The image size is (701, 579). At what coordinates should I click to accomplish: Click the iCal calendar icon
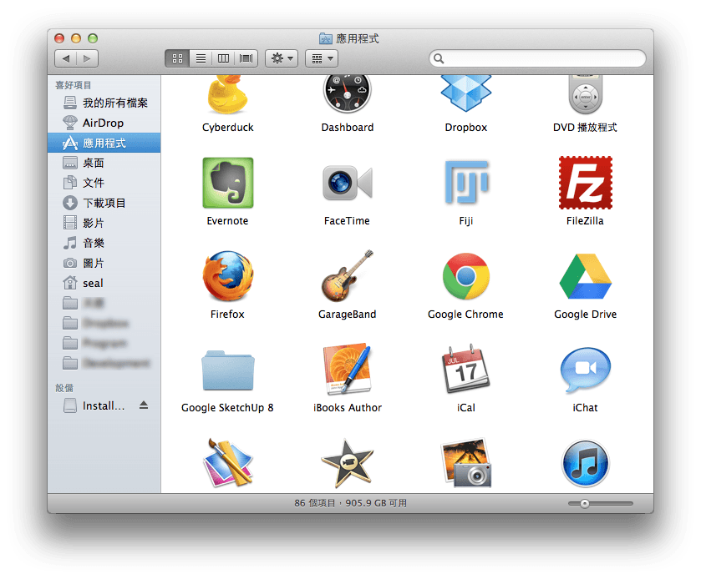click(465, 370)
